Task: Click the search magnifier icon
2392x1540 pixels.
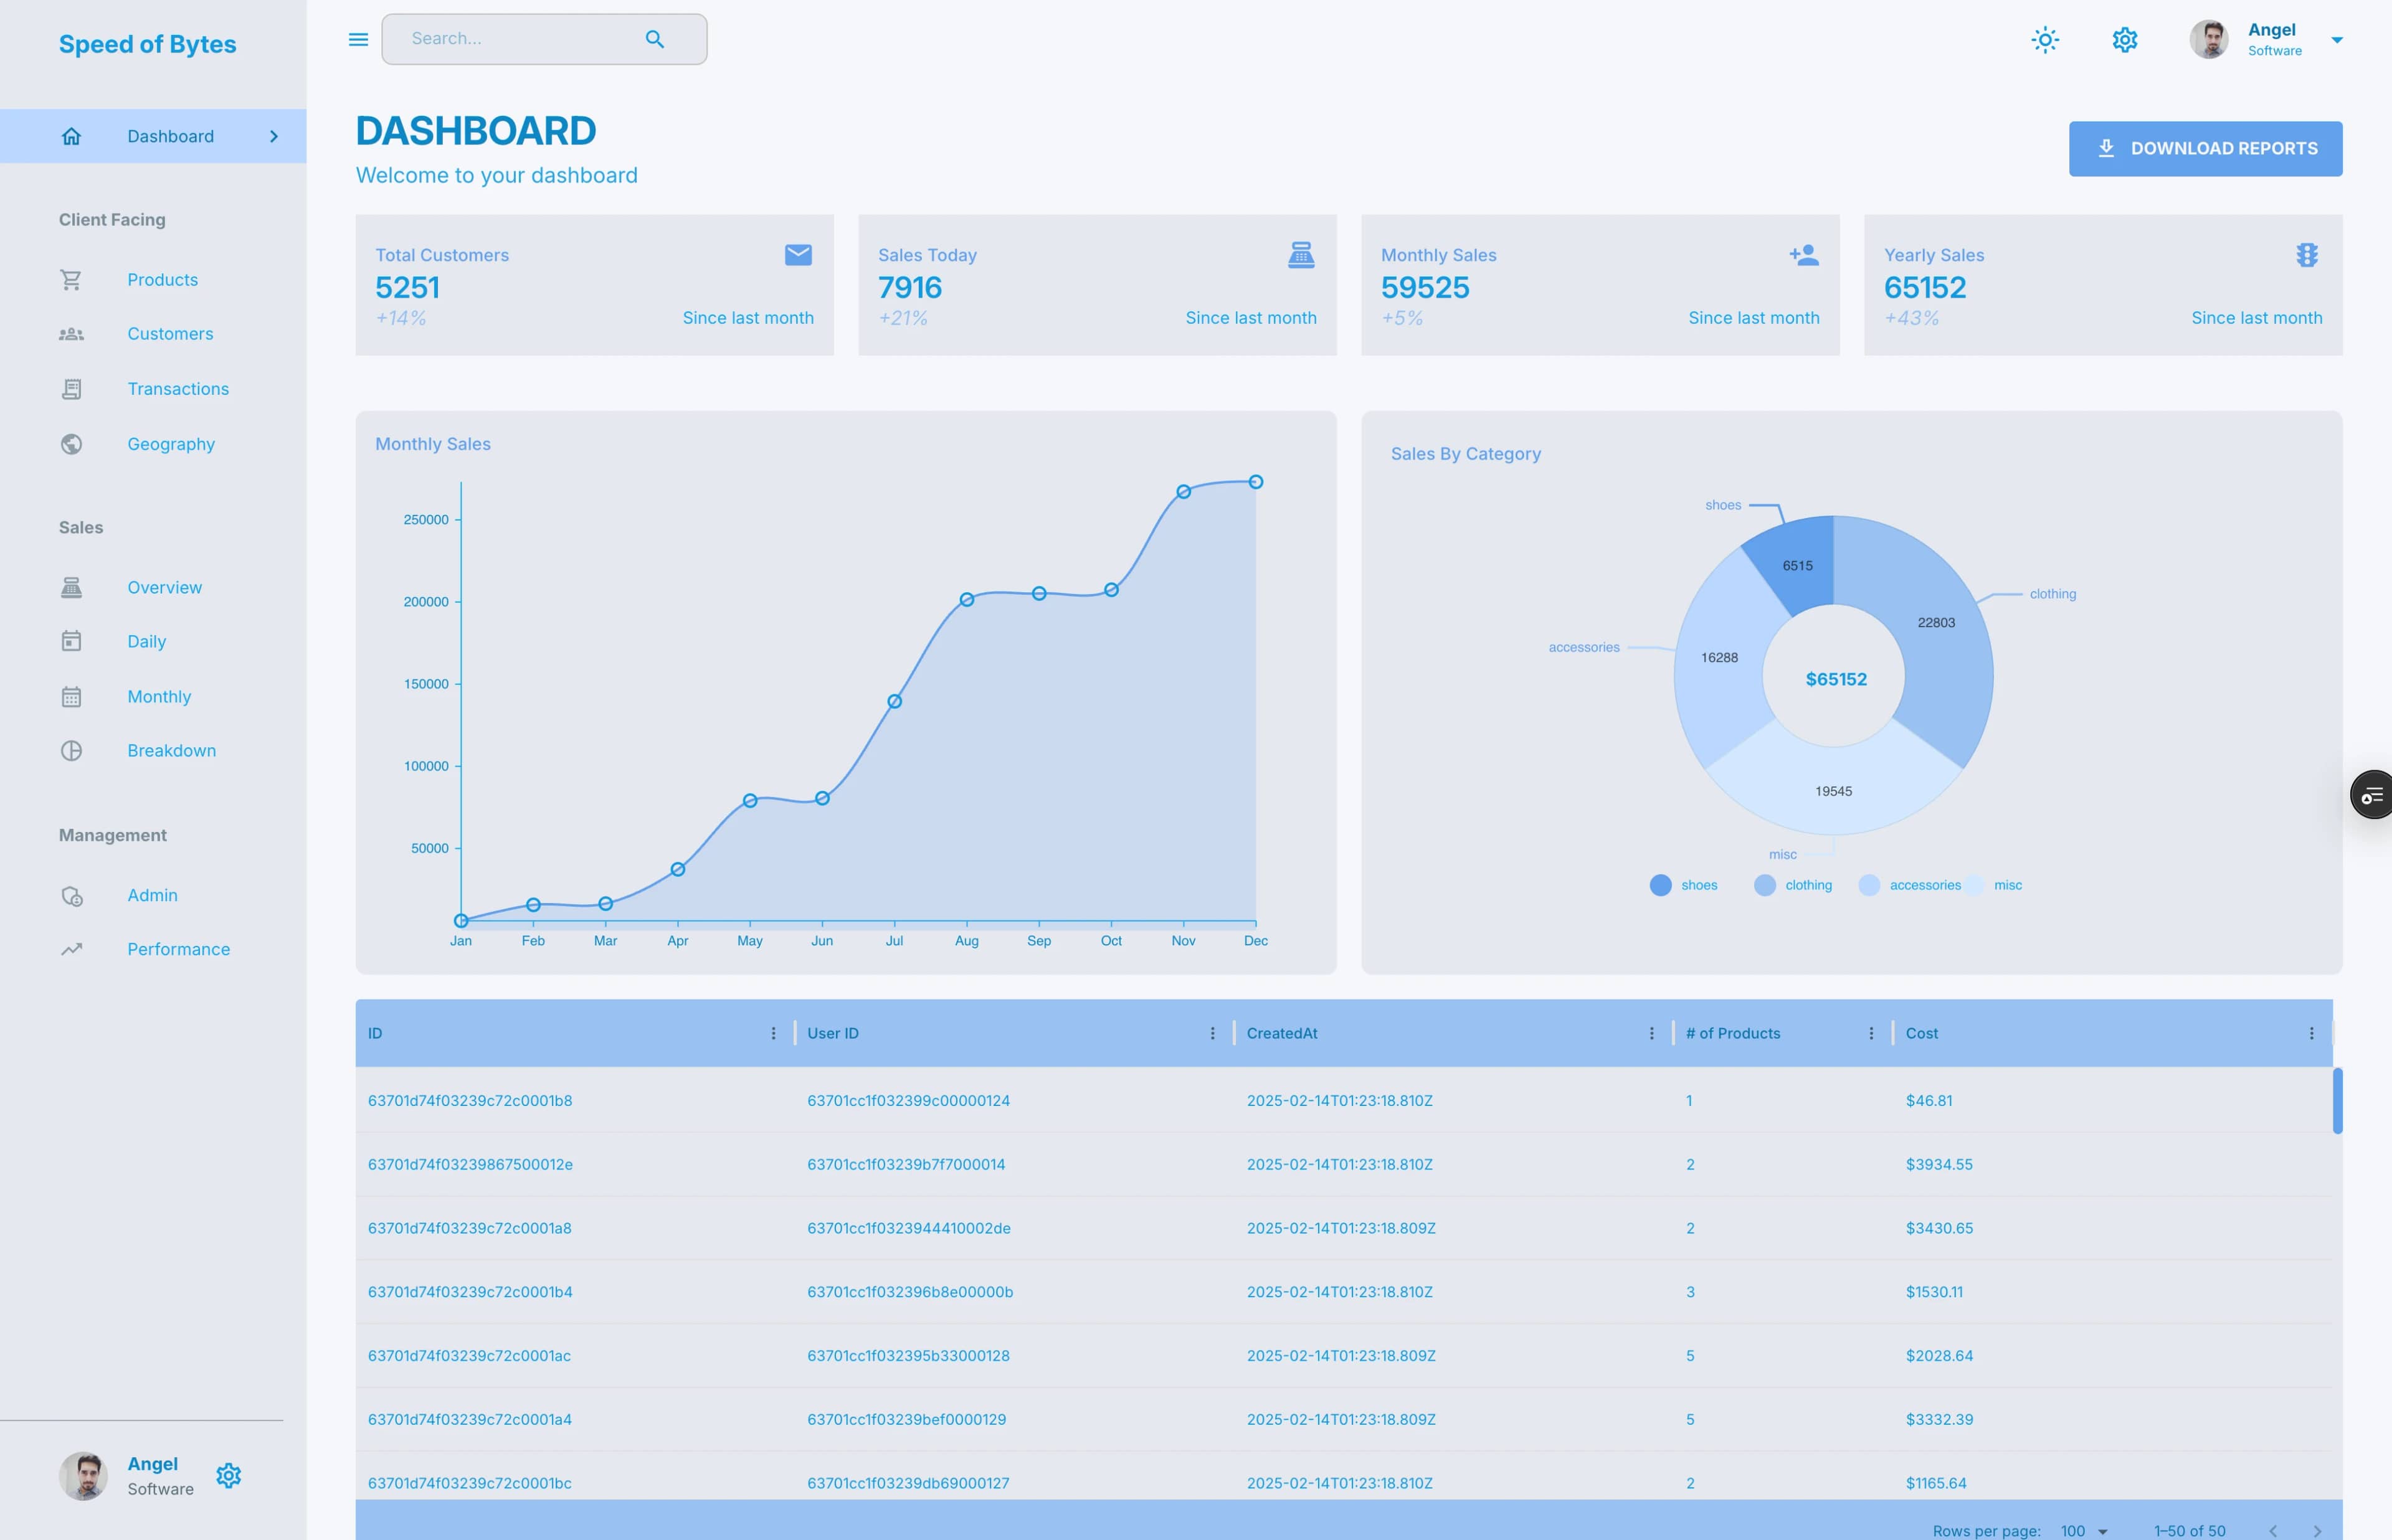Action: pos(654,40)
